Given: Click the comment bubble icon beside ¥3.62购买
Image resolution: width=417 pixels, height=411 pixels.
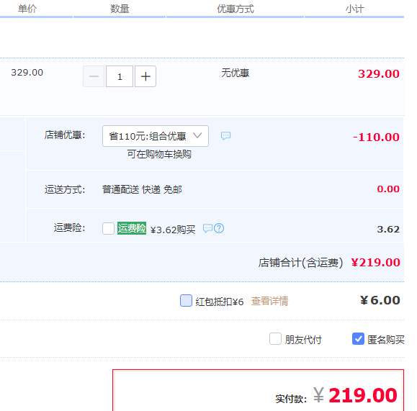Looking at the screenshot, I should tap(207, 228).
